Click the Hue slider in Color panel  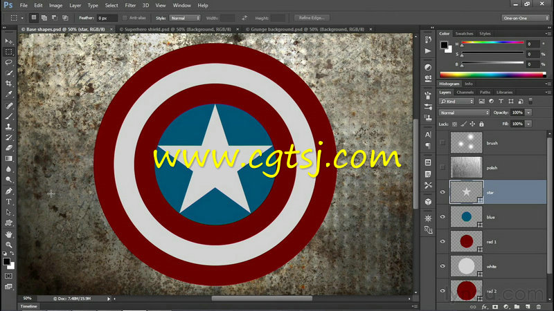(x=492, y=42)
